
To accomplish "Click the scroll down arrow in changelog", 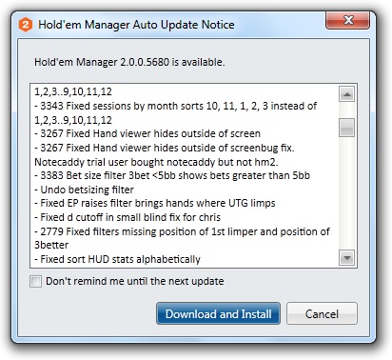I will coord(346,258).
